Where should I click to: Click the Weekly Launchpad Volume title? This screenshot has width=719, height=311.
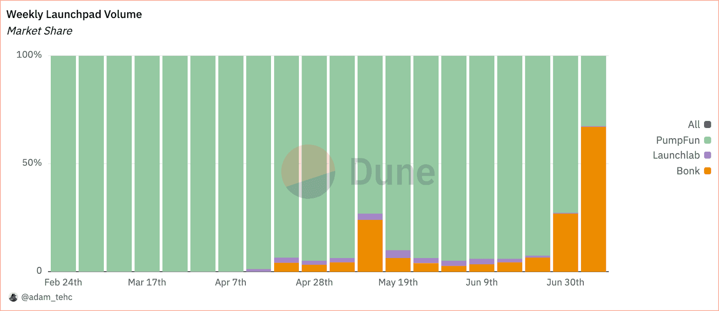(x=74, y=14)
